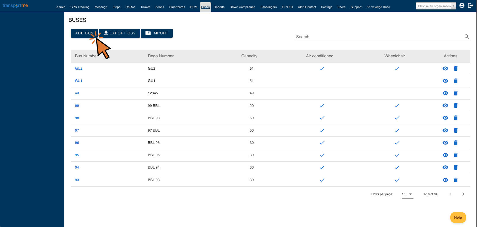This screenshot has height=227, width=477.
Task: Open the Rows per page dropdown
Action: 407,194
